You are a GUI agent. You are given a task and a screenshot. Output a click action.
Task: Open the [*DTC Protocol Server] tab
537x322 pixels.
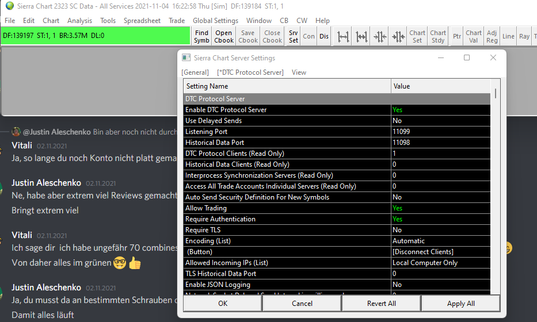pos(250,72)
